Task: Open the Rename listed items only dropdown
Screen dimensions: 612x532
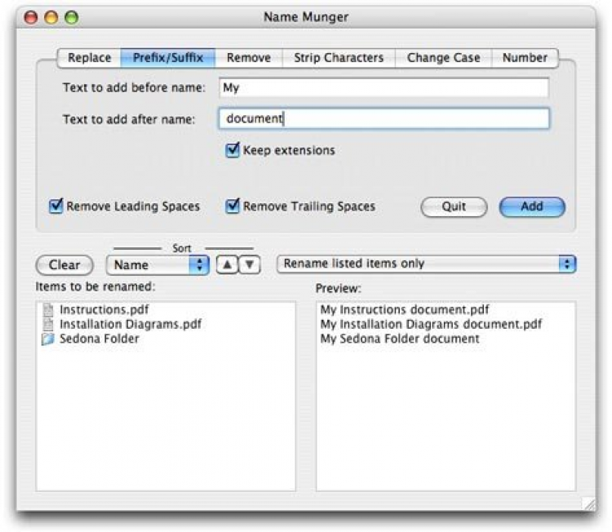Action: tap(426, 264)
